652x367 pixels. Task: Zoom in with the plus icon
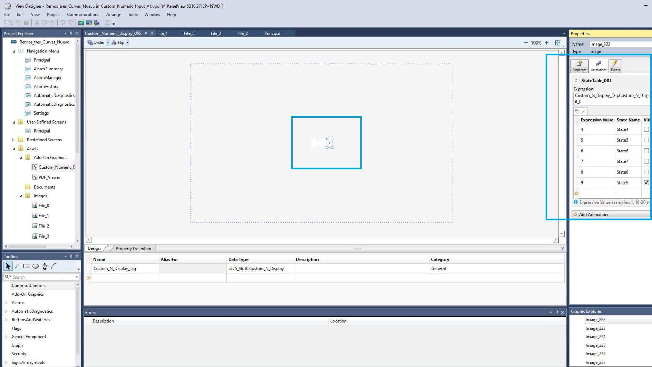pos(547,43)
